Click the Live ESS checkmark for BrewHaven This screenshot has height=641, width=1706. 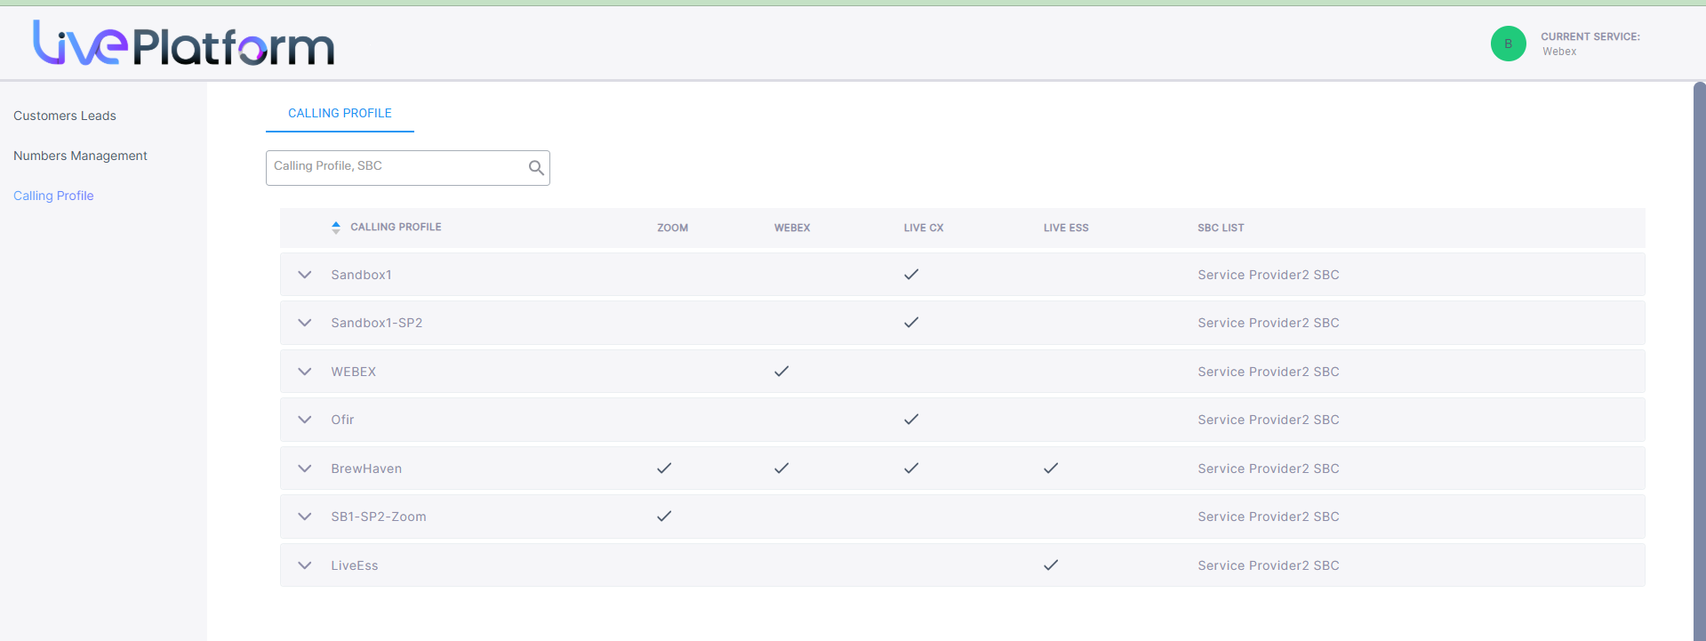click(1051, 469)
